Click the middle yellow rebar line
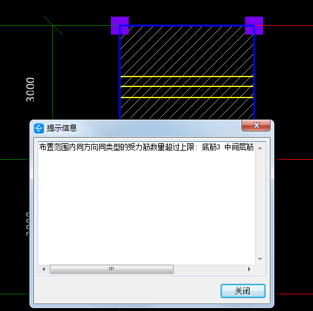This screenshot has width=313, height=311. 187,86
